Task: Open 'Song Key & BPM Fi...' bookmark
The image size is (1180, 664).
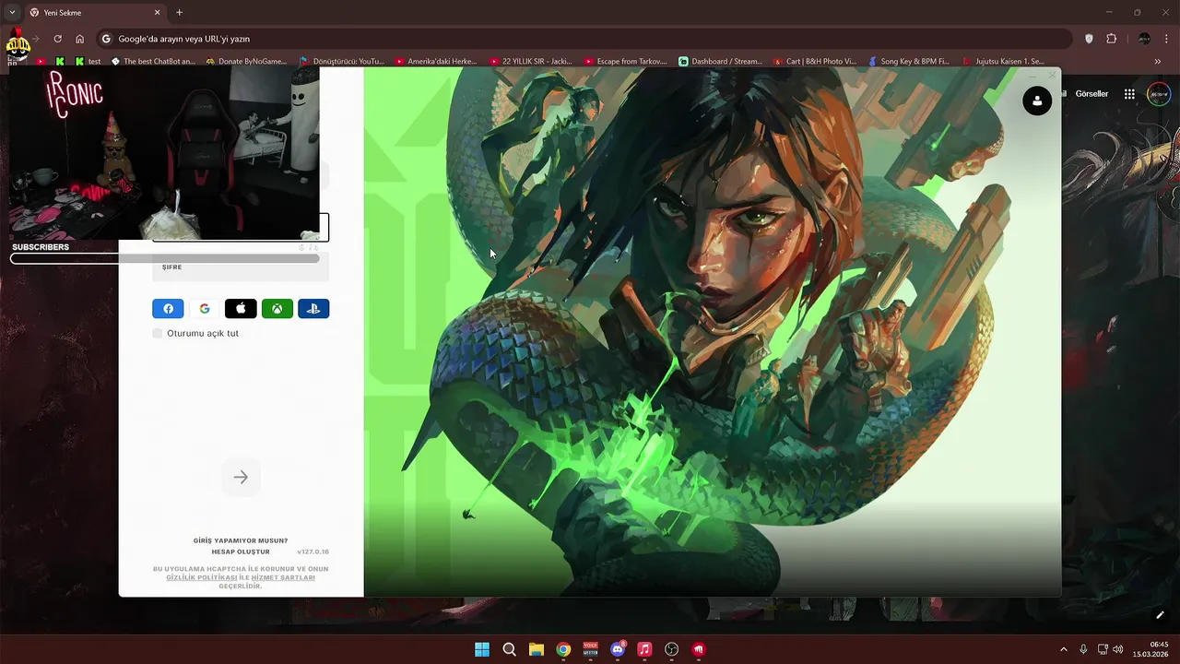Action: (909, 62)
